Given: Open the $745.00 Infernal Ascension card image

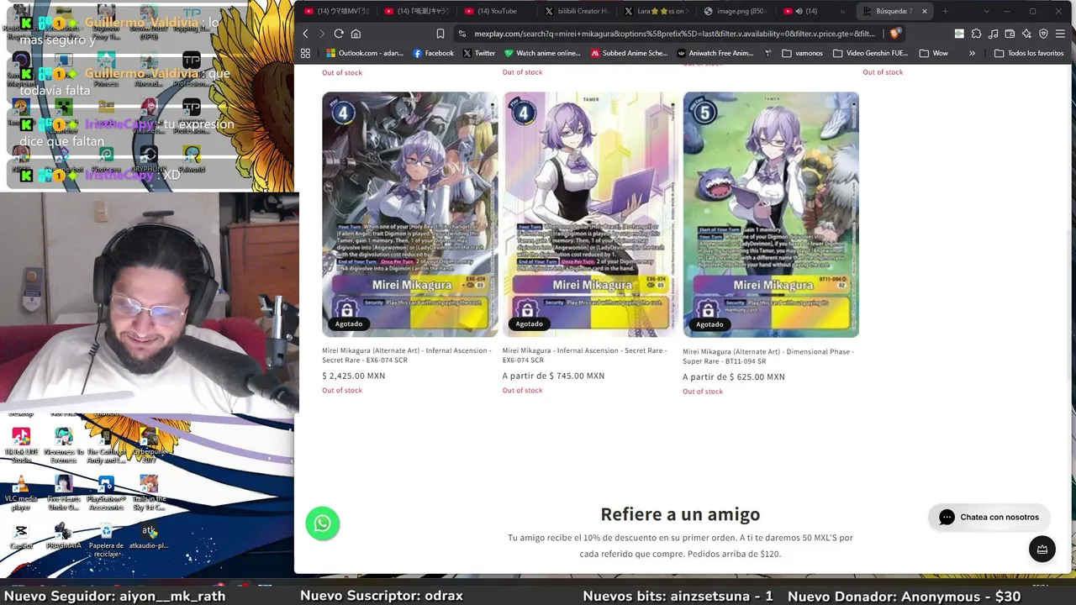Looking at the screenshot, I should 590,214.
